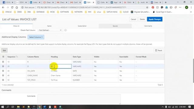This screenshot has width=194, height=109.
Task: Open row menu for CHEM_NAME row
Action: (x=3, y=75)
